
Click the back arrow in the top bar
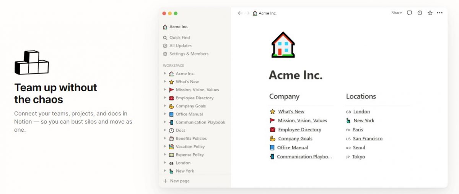click(x=240, y=13)
